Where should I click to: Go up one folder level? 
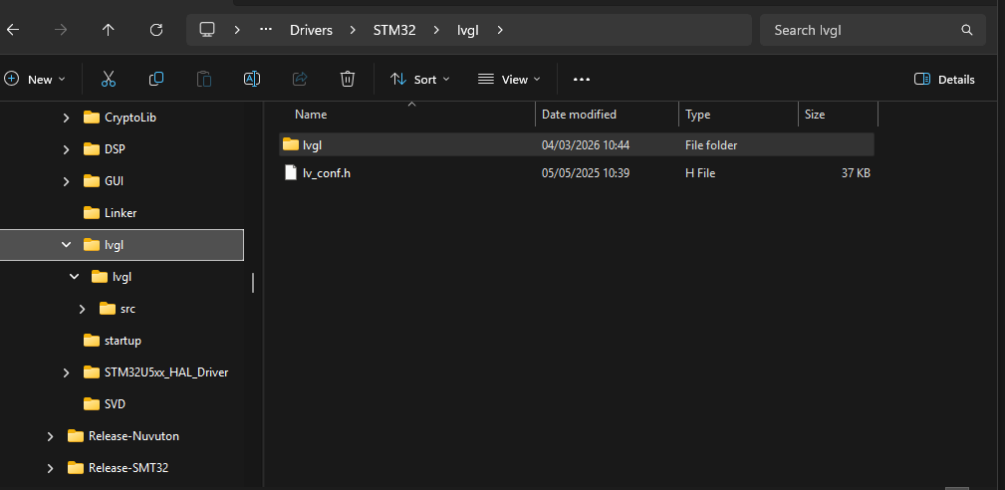pyautogui.click(x=109, y=30)
